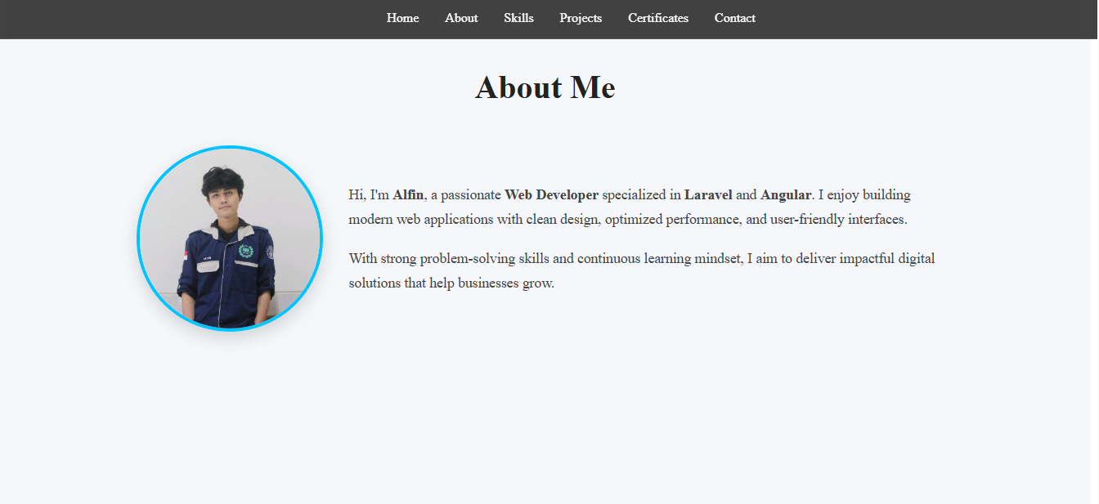
Task: Open the About navigation item
Action: (x=461, y=18)
